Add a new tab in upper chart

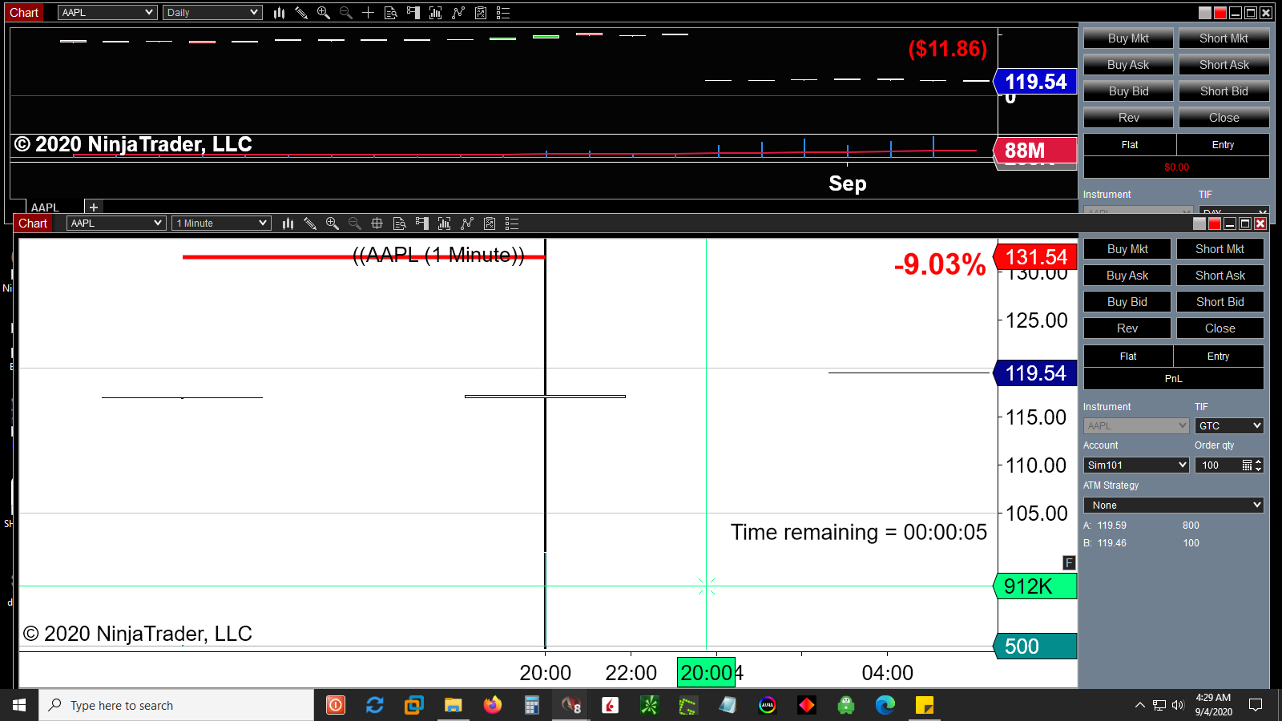[x=94, y=207]
